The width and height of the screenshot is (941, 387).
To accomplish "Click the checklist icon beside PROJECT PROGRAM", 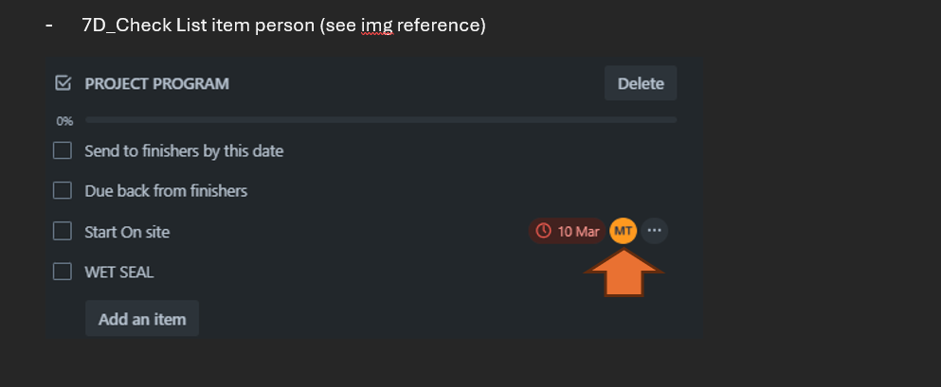I will 63,83.
